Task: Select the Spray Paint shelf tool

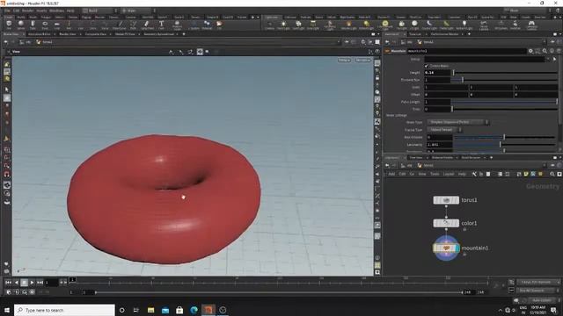Action: [x=147, y=25]
